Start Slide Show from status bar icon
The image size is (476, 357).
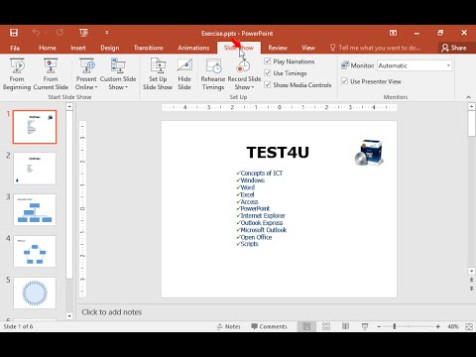click(365, 326)
